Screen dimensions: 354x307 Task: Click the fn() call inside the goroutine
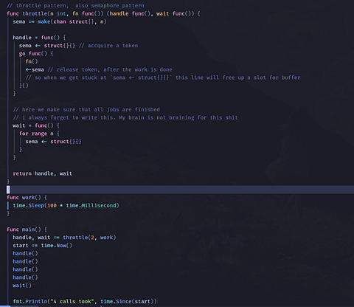[x=32, y=61]
